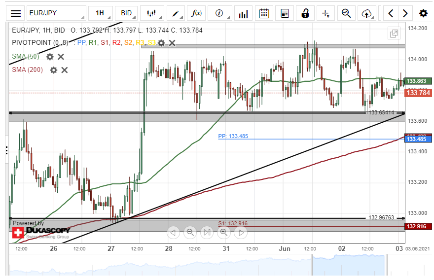The width and height of the screenshot is (434, 280).
Task: Open the hamburger main menu
Action: [16, 13]
